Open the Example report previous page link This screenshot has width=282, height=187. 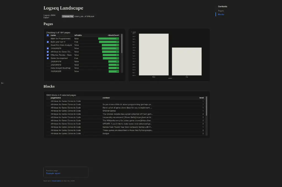[x=53, y=173]
